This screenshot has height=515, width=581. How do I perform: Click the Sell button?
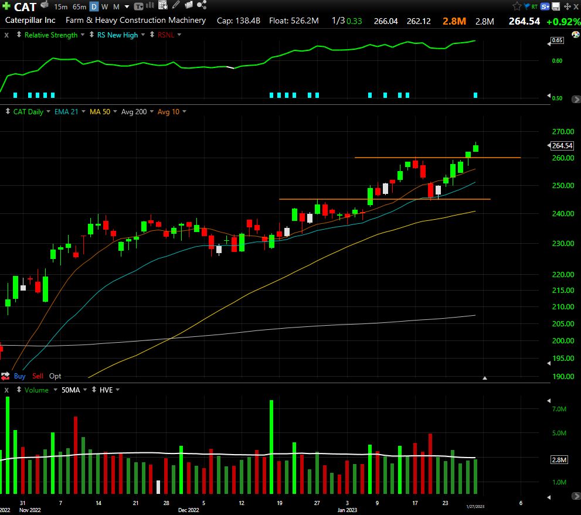coord(38,376)
